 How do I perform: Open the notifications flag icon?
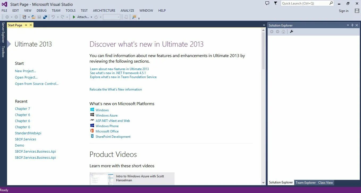pyautogui.click(x=275, y=3)
